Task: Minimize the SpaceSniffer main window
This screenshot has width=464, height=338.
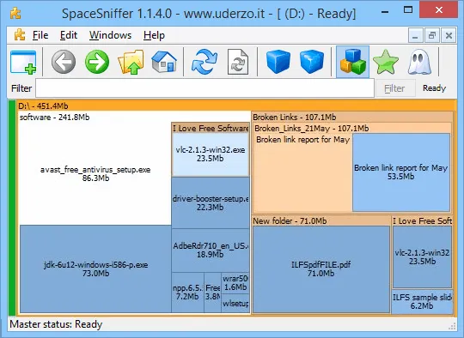Action: (385, 12)
